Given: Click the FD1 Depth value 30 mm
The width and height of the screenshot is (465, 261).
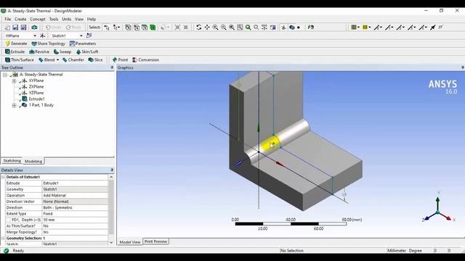Looking at the screenshot, I should pyautogui.click(x=75, y=220).
